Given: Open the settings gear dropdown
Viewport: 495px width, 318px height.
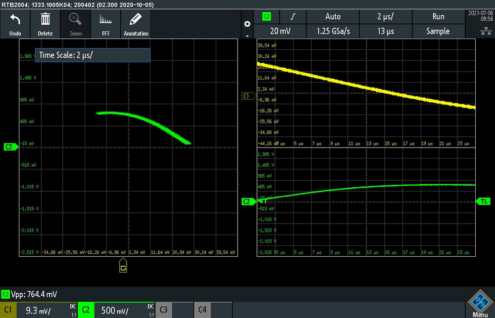Looking at the screenshot, I should click(247, 24).
